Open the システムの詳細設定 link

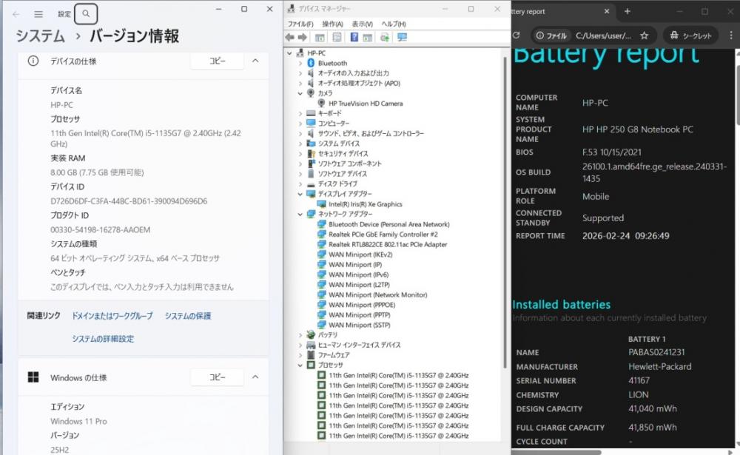pyautogui.click(x=103, y=339)
